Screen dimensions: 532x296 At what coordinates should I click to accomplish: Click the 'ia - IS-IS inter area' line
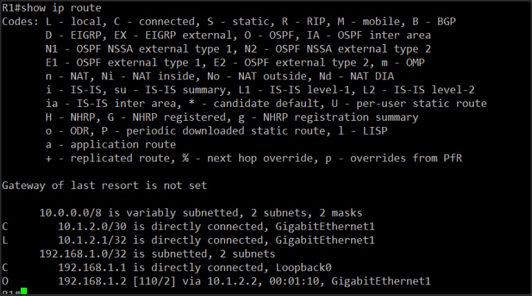266,103
